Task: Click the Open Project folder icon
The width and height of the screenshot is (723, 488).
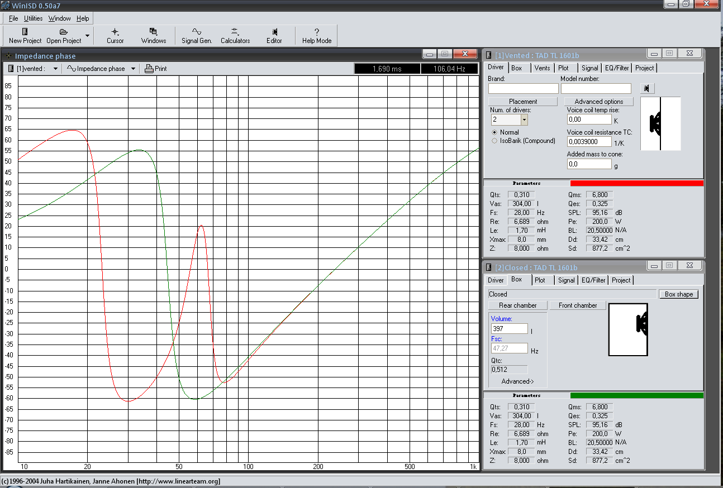Action: [x=64, y=32]
